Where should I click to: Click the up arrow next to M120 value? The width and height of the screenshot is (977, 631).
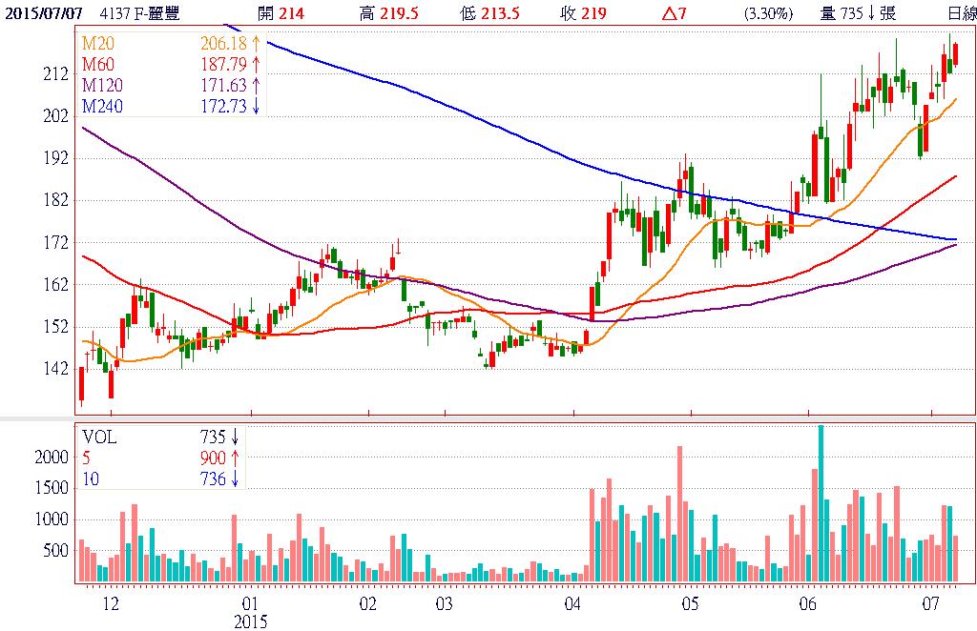(x=256, y=86)
